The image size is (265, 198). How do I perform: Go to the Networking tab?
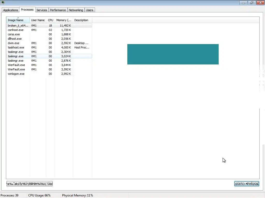(x=76, y=10)
